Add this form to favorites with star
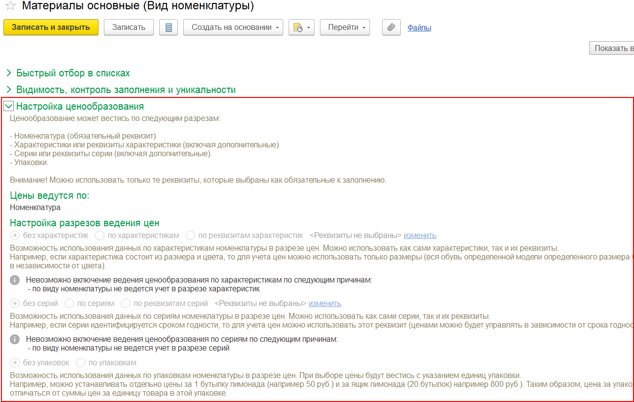Viewport: 634px width, 402px height. pos(10,6)
